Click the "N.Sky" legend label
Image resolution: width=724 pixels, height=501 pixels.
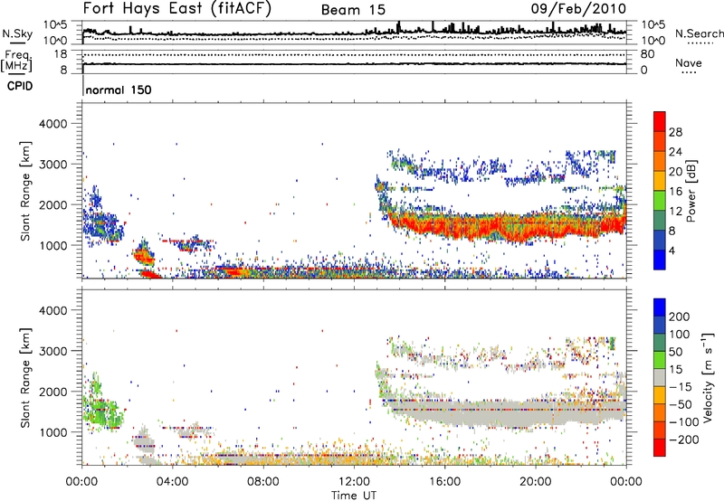pos(17,33)
